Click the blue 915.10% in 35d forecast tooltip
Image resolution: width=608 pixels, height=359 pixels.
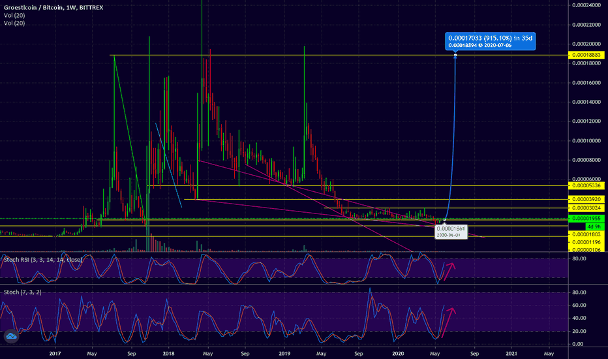(x=491, y=41)
